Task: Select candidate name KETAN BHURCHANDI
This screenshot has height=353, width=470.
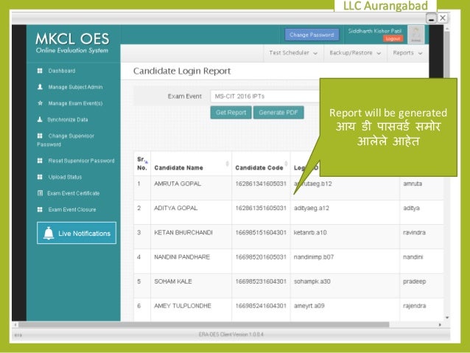Action: [183, 232]
